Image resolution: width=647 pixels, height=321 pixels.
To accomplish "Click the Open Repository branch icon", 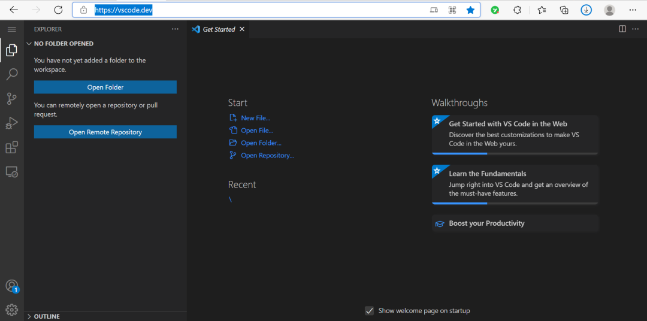I will point(233,156).
